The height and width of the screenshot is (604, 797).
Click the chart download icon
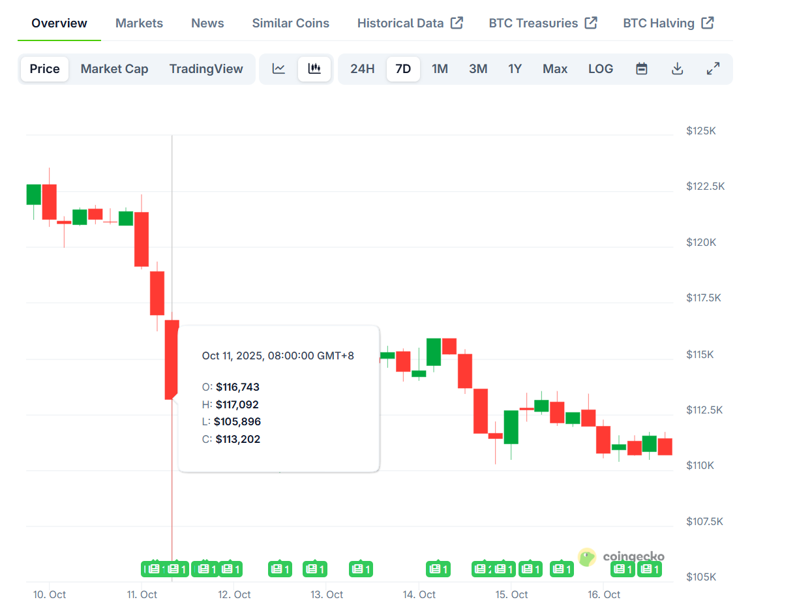[678, 68]
